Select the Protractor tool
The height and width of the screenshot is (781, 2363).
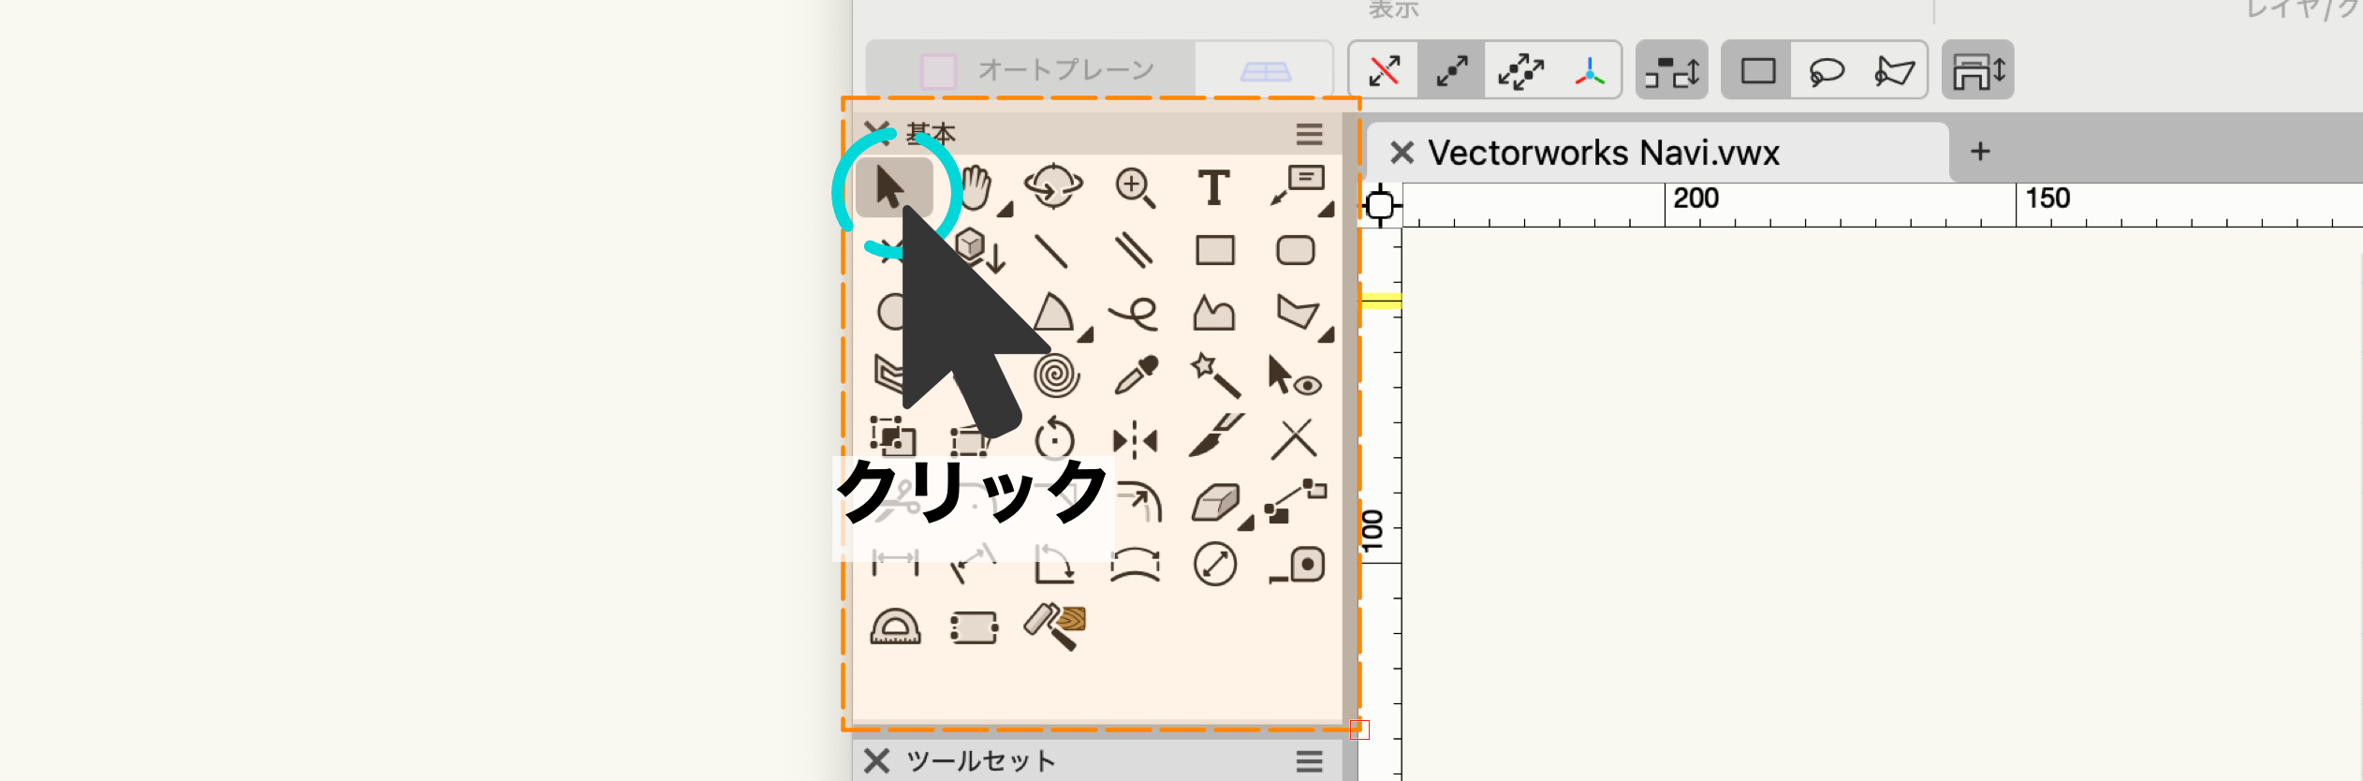coord(895,627)
